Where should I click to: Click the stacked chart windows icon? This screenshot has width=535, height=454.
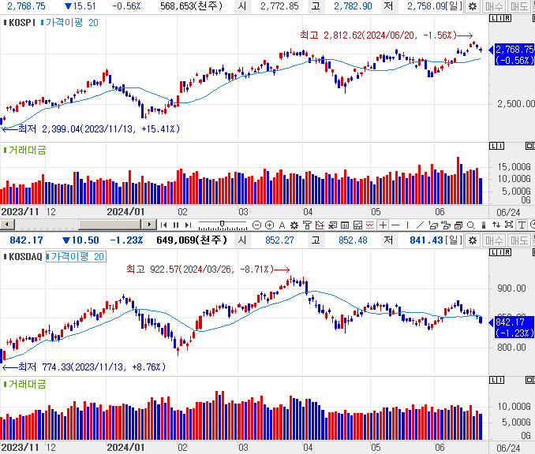(458, 225)
